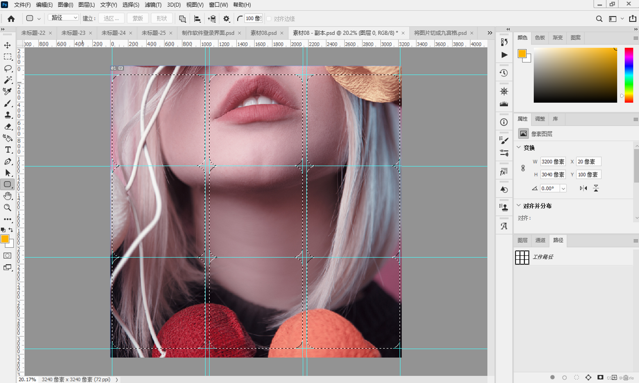Image resolution: width=639 pixels, height=383 pixels.
Task: Open the Edit Toolbar ellipsis menu
Action: (x=7, y=219)
